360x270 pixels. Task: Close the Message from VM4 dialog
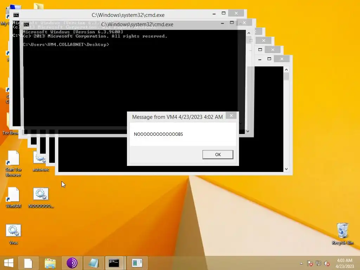click(231, 115)
